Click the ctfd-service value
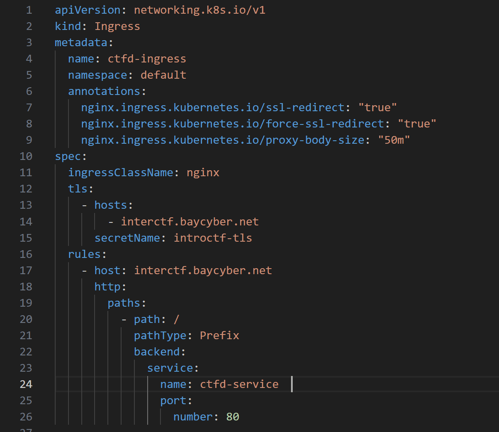The height and width of the screenshot is (432, 499). tap(239, 384)
